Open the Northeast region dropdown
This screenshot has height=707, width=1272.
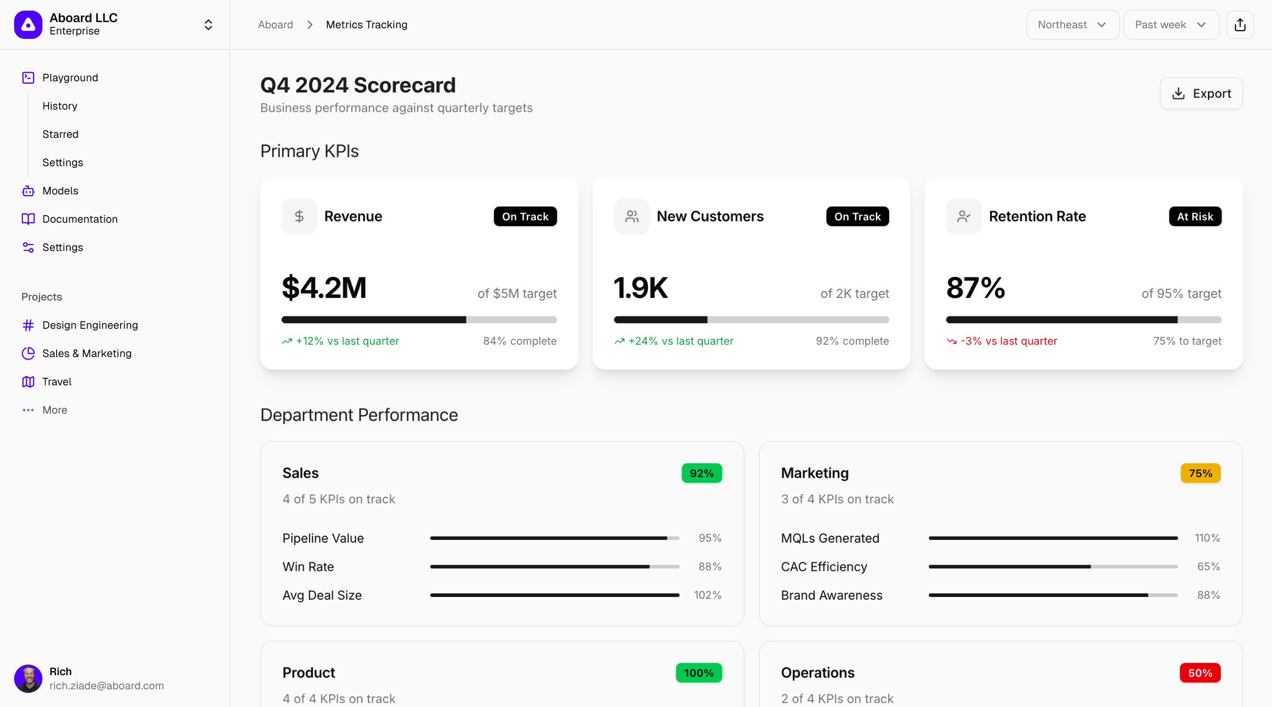click(1072, 25)
